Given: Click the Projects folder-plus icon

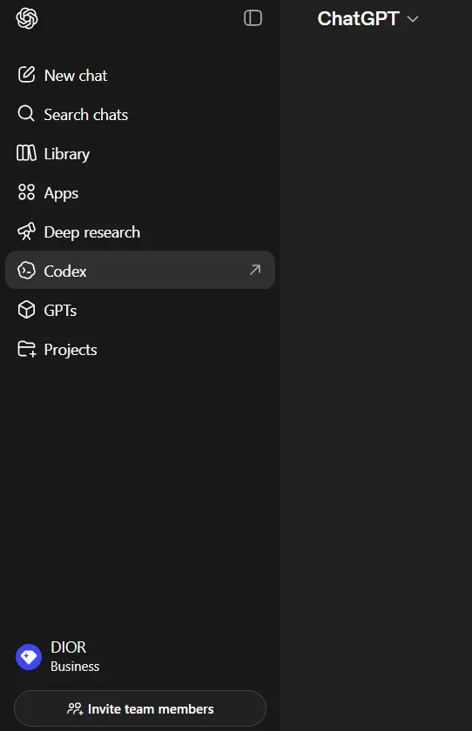Looking at the screenshot, I should (x=27, y=349).
